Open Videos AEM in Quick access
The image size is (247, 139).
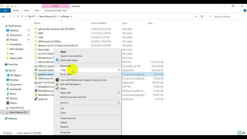click(x=16, y=58)
